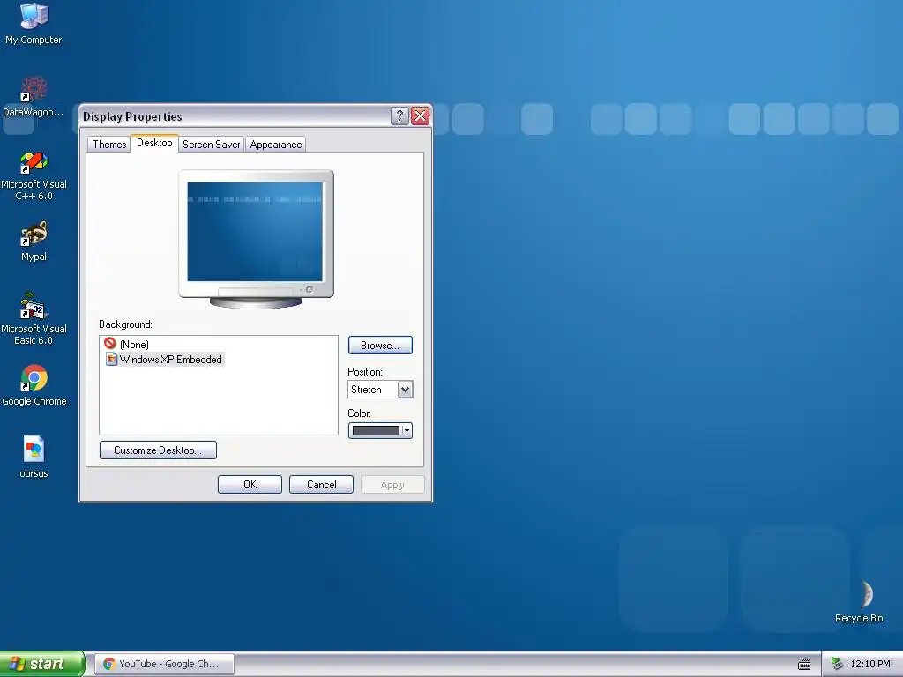Open the Start menu
This screenshot has height=677, width=903.
coord(41,665)
